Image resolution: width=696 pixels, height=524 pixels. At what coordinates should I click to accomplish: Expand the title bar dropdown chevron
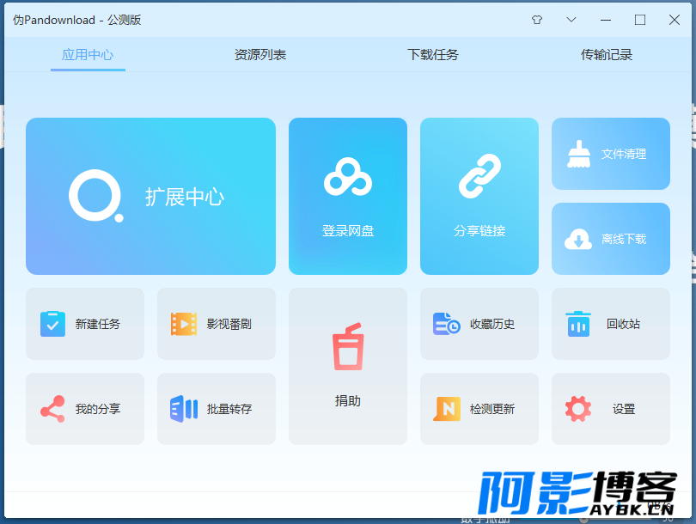[571, 20]
